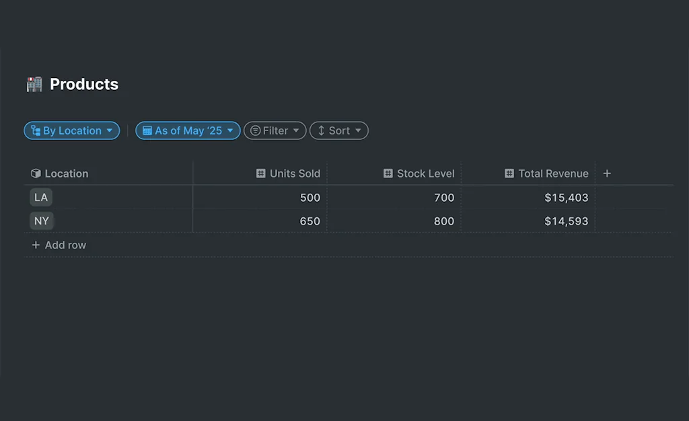Select the LA location tag

pyautogui.click(x=41, y=197)
